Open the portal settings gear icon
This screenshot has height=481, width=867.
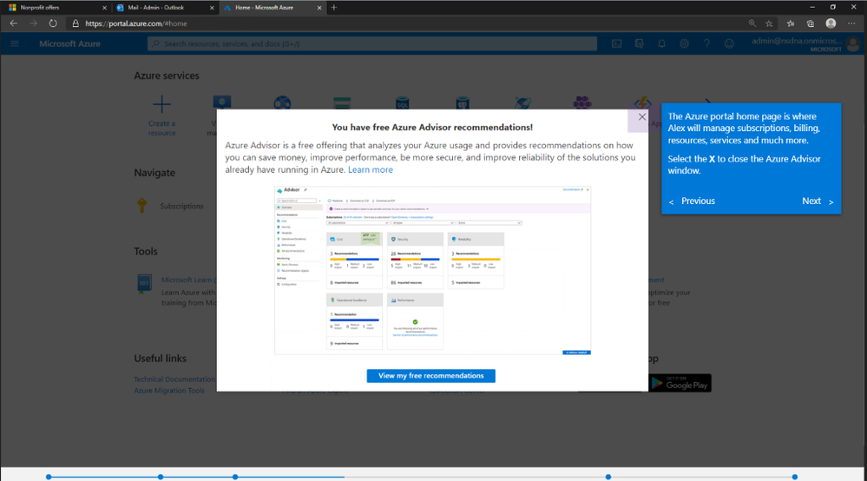[x=684, y=43]
